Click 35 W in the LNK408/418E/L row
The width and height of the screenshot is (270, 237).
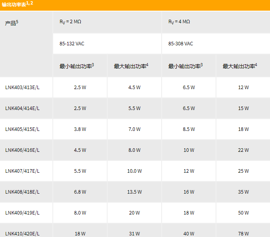(244, 192)
